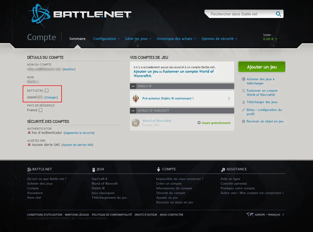
Task: Click footer StarCraft II link
Action: (x=99, y=179)
